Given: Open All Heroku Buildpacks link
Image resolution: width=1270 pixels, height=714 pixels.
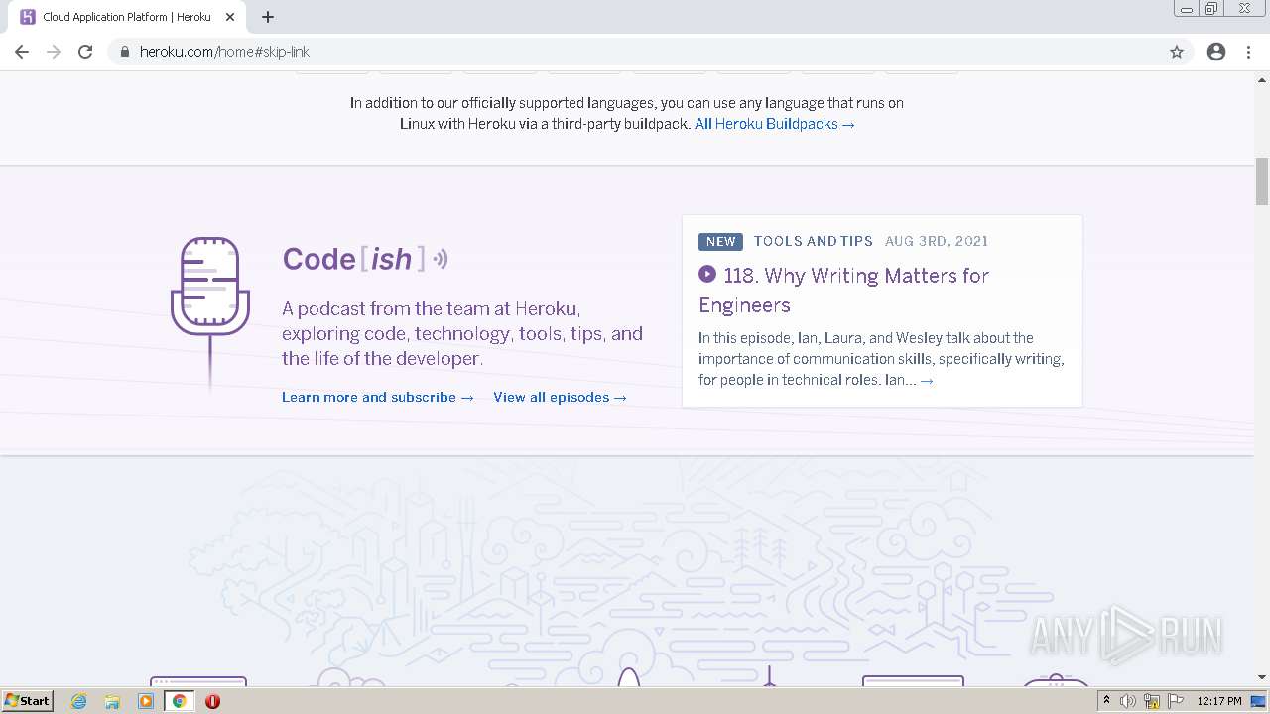Looking at the screenshot, I should tap(774, 124).
